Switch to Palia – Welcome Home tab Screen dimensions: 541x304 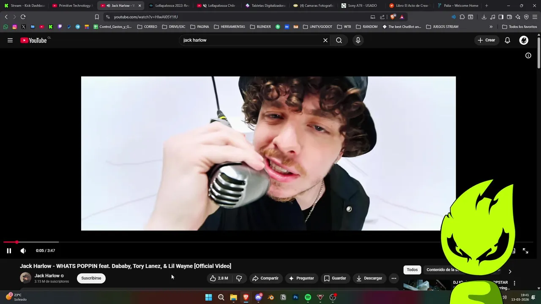458,5
